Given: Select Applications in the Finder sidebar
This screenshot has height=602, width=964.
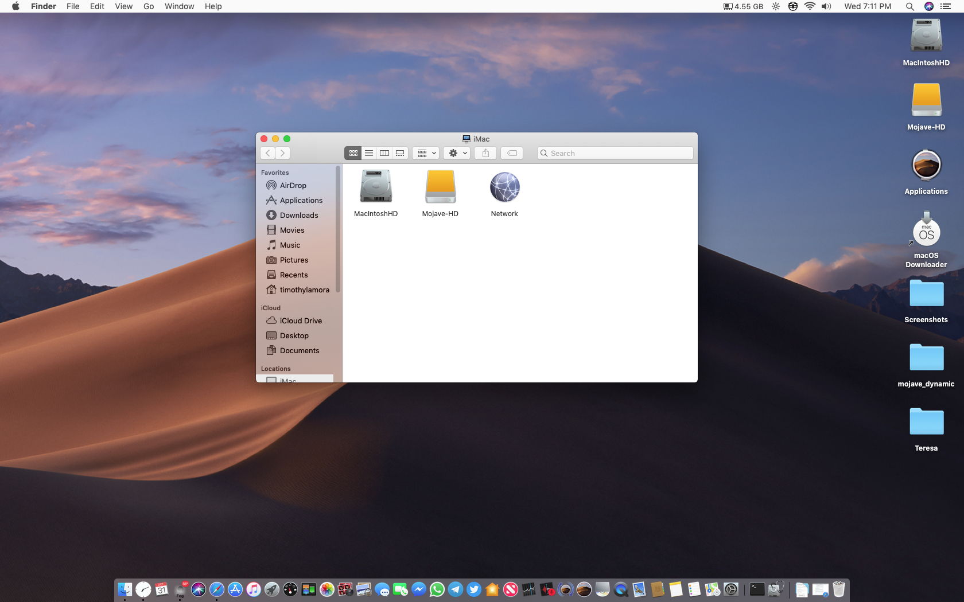Looking at the screenshot, I should 295,200.
